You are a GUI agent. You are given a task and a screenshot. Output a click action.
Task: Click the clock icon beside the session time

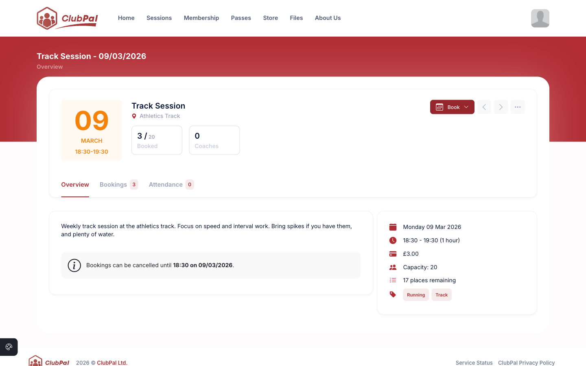pyautogui.click(x=393, y=240)
